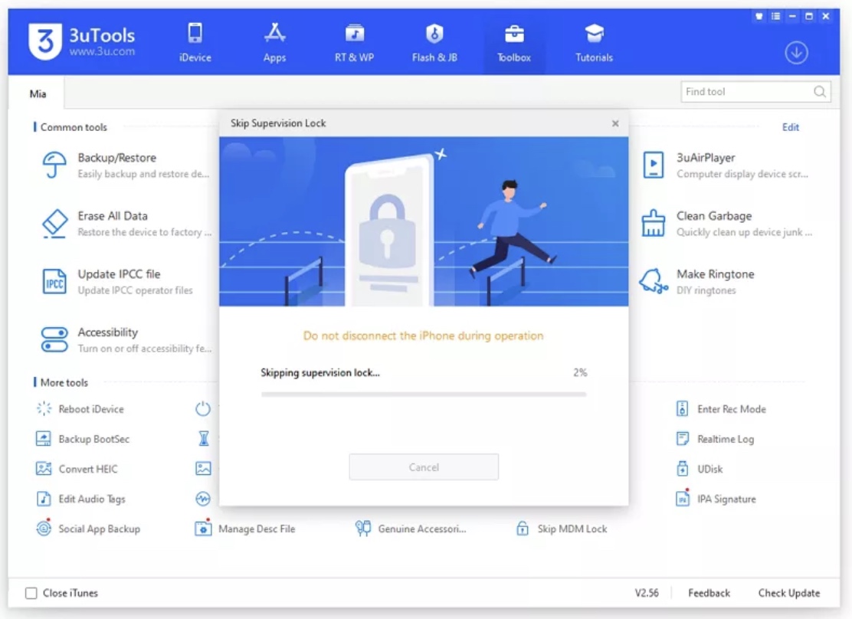
Task: Click the Manage Desc File icon
Action: [203, 529]
